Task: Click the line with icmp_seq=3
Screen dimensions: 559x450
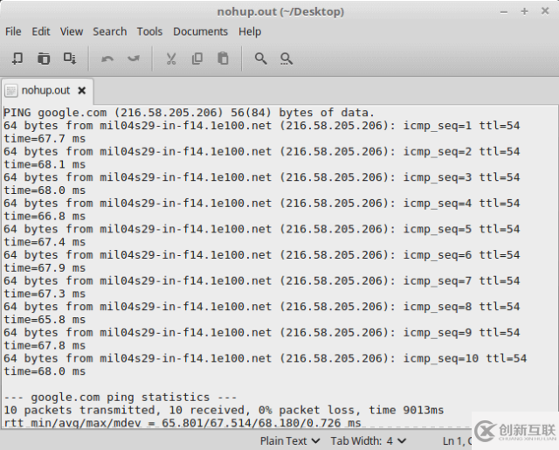Action: point(262,177)
